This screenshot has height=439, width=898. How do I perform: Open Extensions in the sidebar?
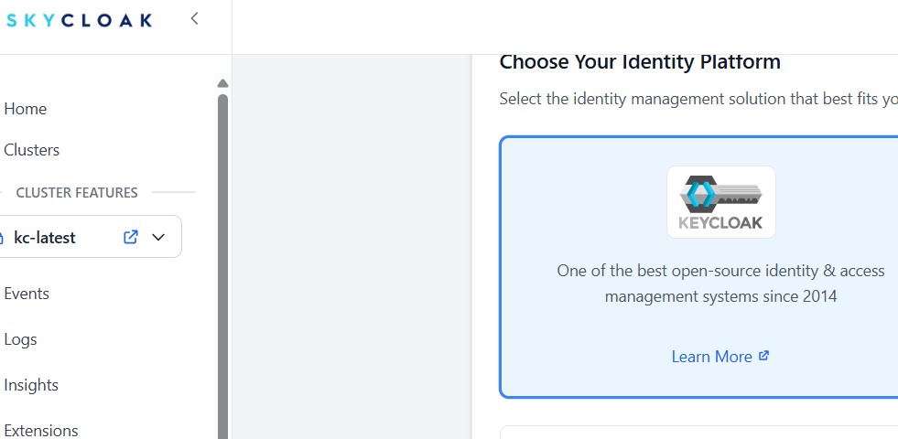click(41, 430)
